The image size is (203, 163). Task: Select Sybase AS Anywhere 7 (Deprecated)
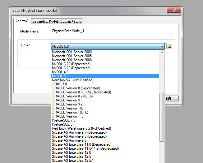pos(105,132)
